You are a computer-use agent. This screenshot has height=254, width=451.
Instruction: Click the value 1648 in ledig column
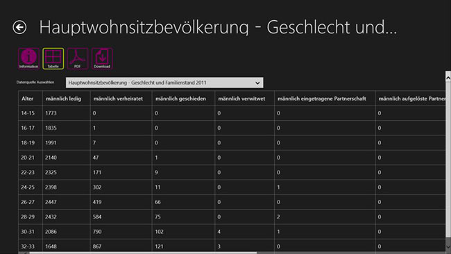tap(51, 246)
